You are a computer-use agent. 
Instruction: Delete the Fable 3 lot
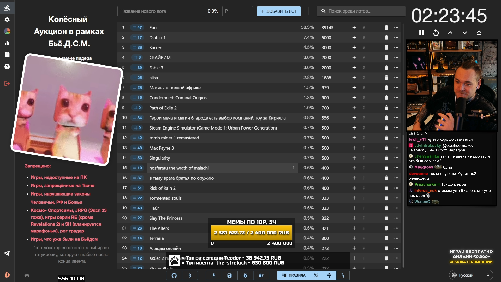[386, 68]
